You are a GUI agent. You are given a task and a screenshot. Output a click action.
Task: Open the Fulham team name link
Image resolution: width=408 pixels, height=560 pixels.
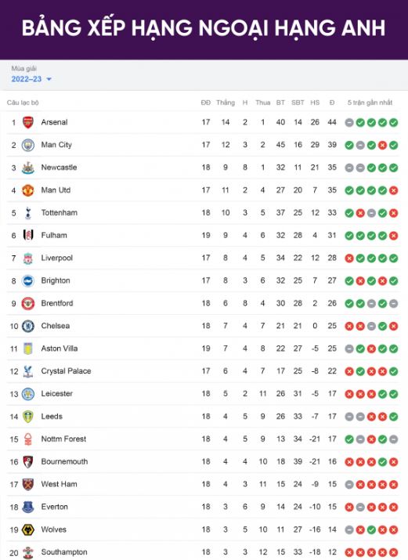[54, 236]
